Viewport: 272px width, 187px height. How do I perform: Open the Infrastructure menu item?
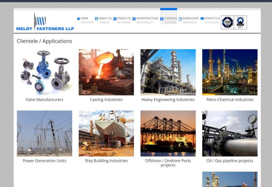(x=145, y=20)
